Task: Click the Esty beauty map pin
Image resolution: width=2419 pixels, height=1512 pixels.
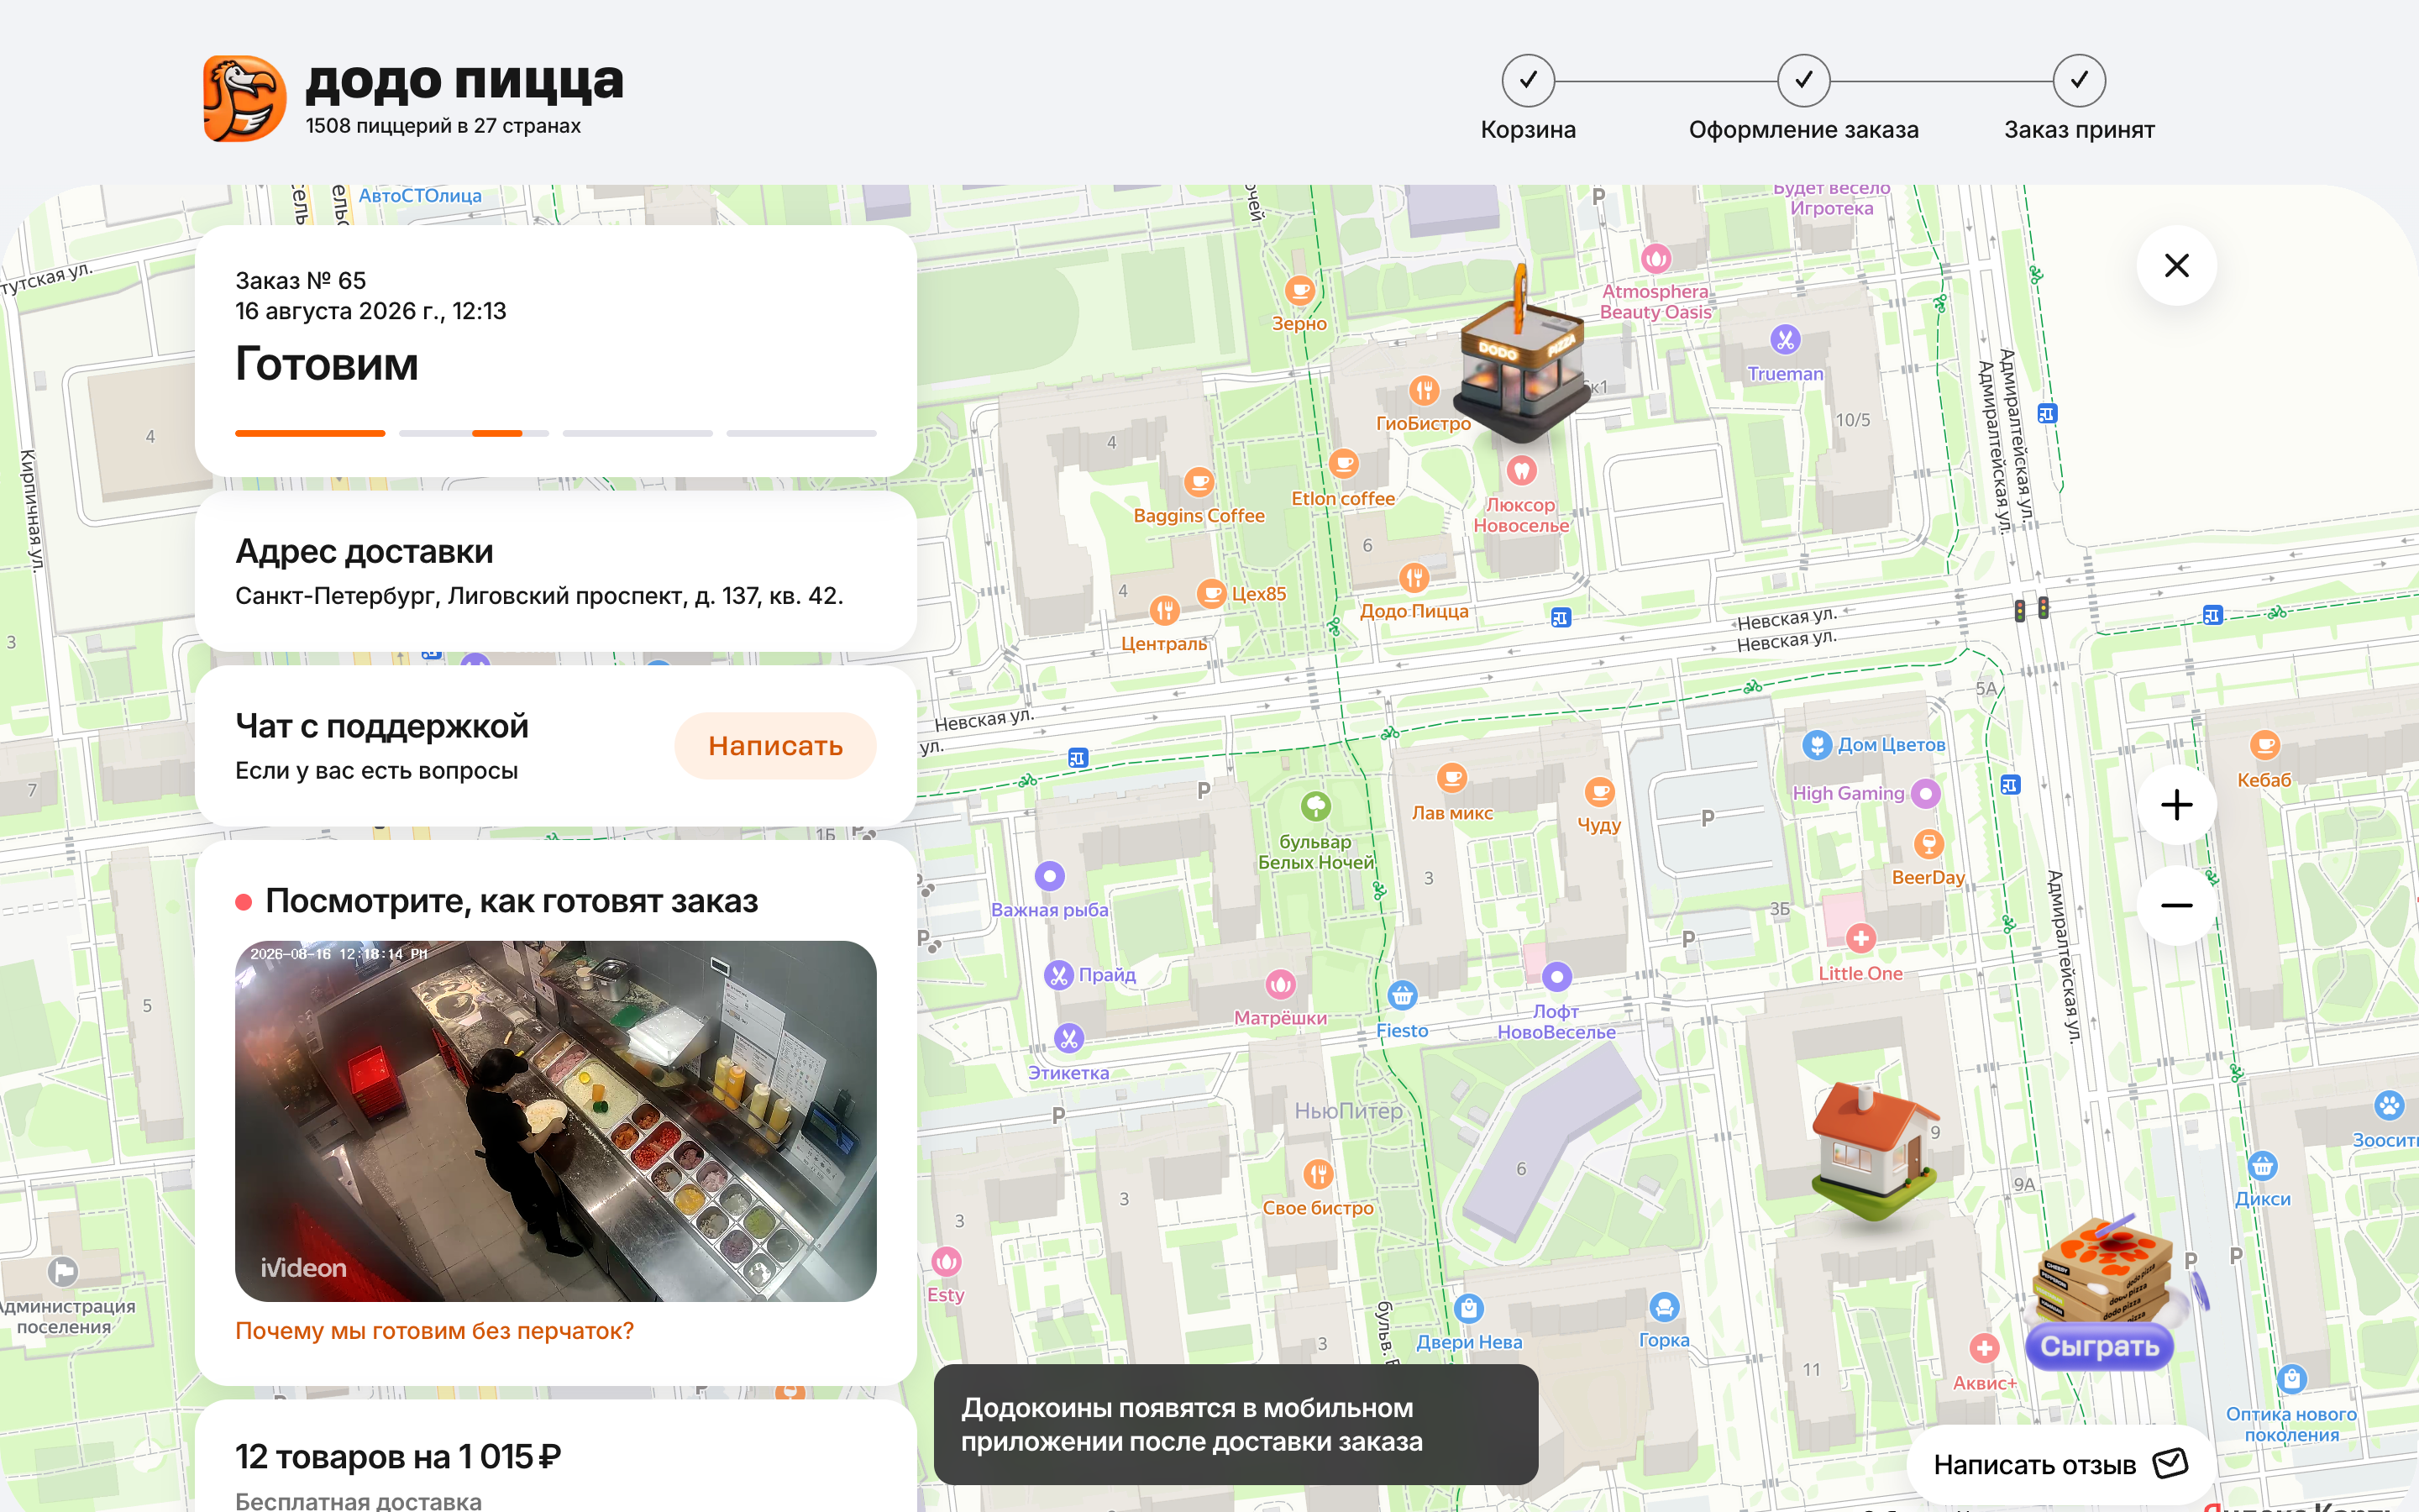Action: 946,1262
